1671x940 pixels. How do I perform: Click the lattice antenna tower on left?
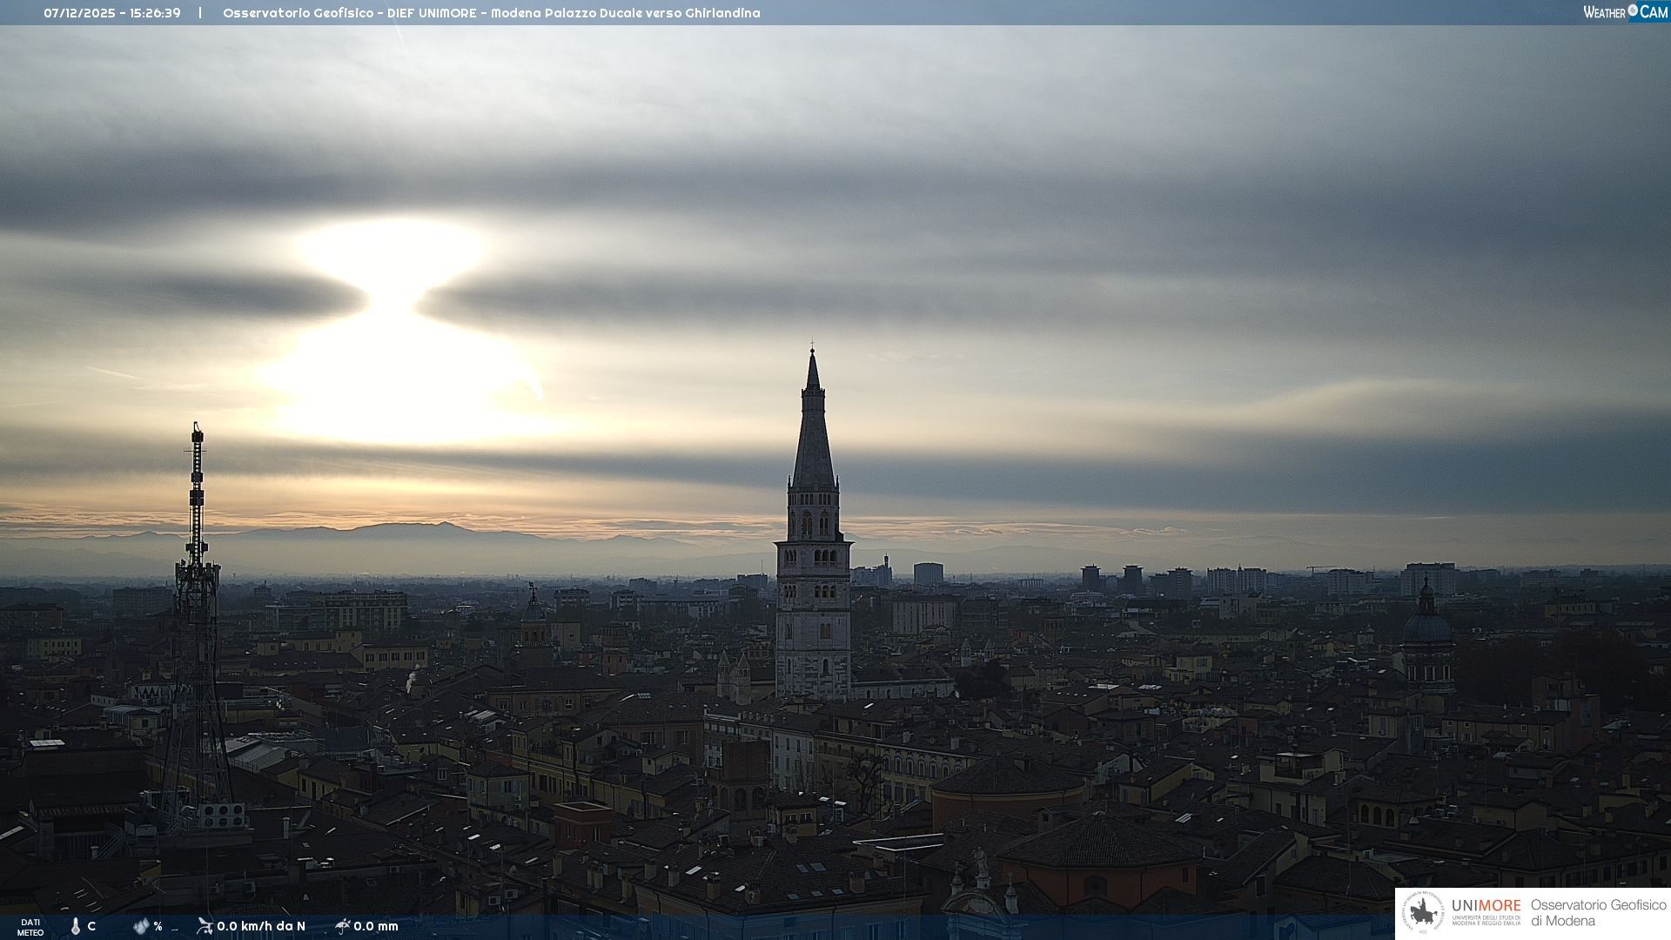(197, 609)
